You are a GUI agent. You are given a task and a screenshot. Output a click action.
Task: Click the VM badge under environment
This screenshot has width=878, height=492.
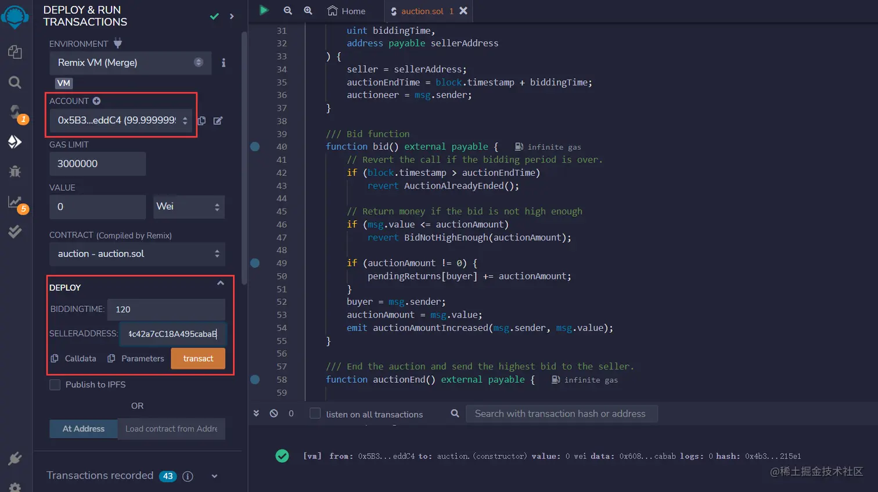pyautogui.click(x=64, y=83)
